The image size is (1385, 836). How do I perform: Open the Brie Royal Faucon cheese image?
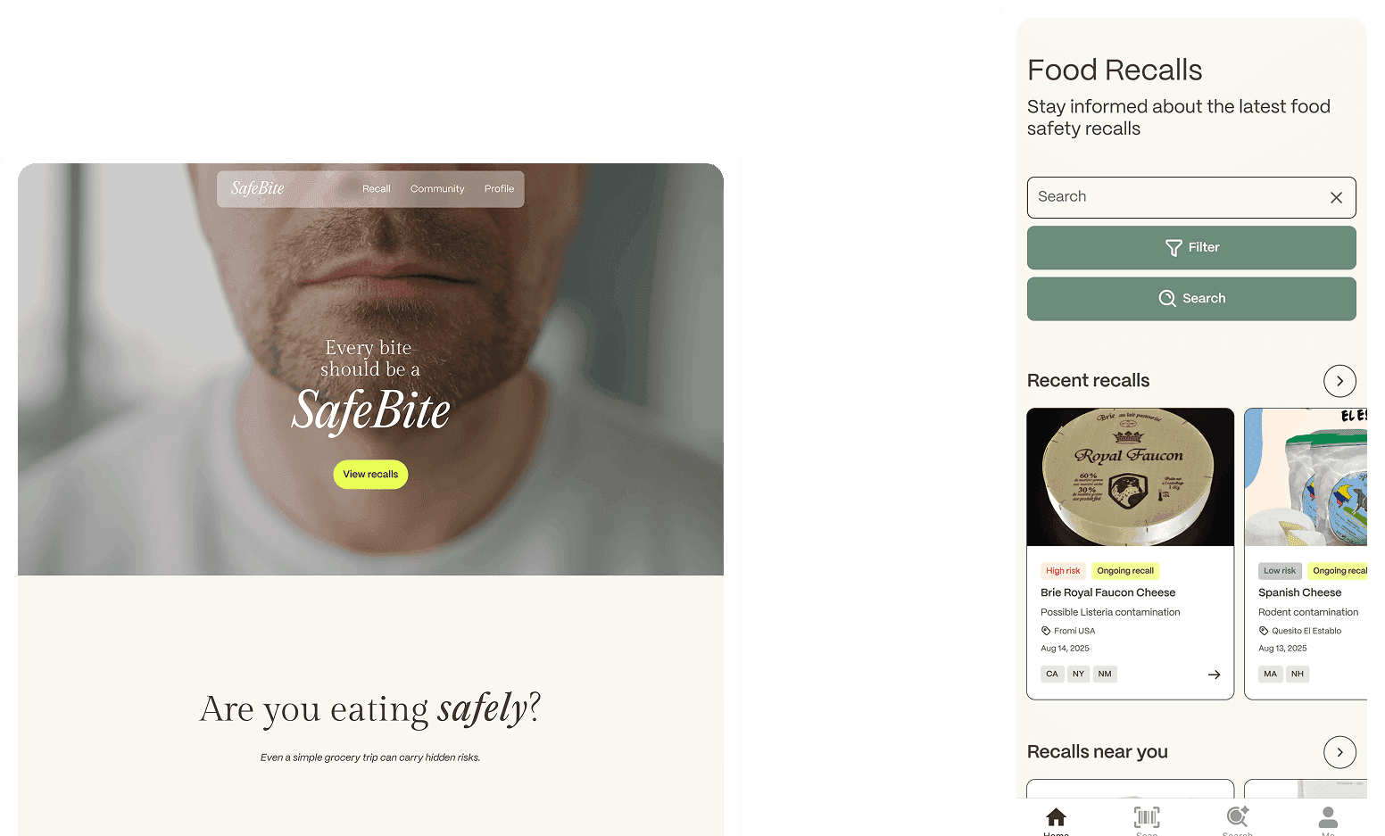click(x=1130, y=477)
